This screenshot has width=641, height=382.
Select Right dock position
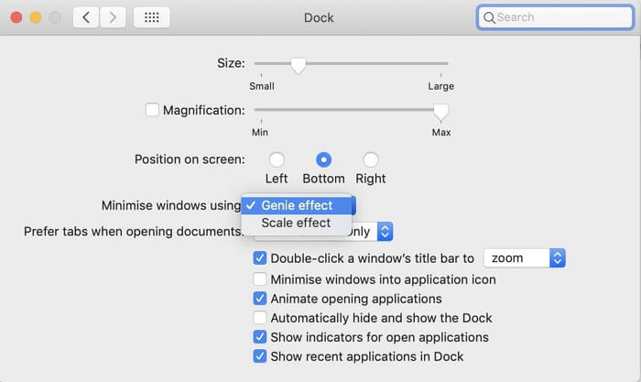pyautogui.click(x=371, y=159)
